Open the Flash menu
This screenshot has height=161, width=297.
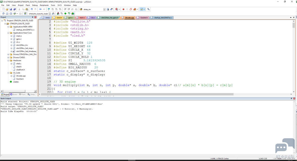click(28, 5)
